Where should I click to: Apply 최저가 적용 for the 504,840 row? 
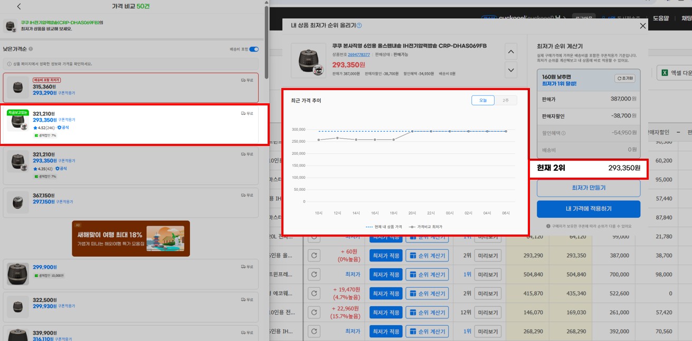click(x=386, y=275)
